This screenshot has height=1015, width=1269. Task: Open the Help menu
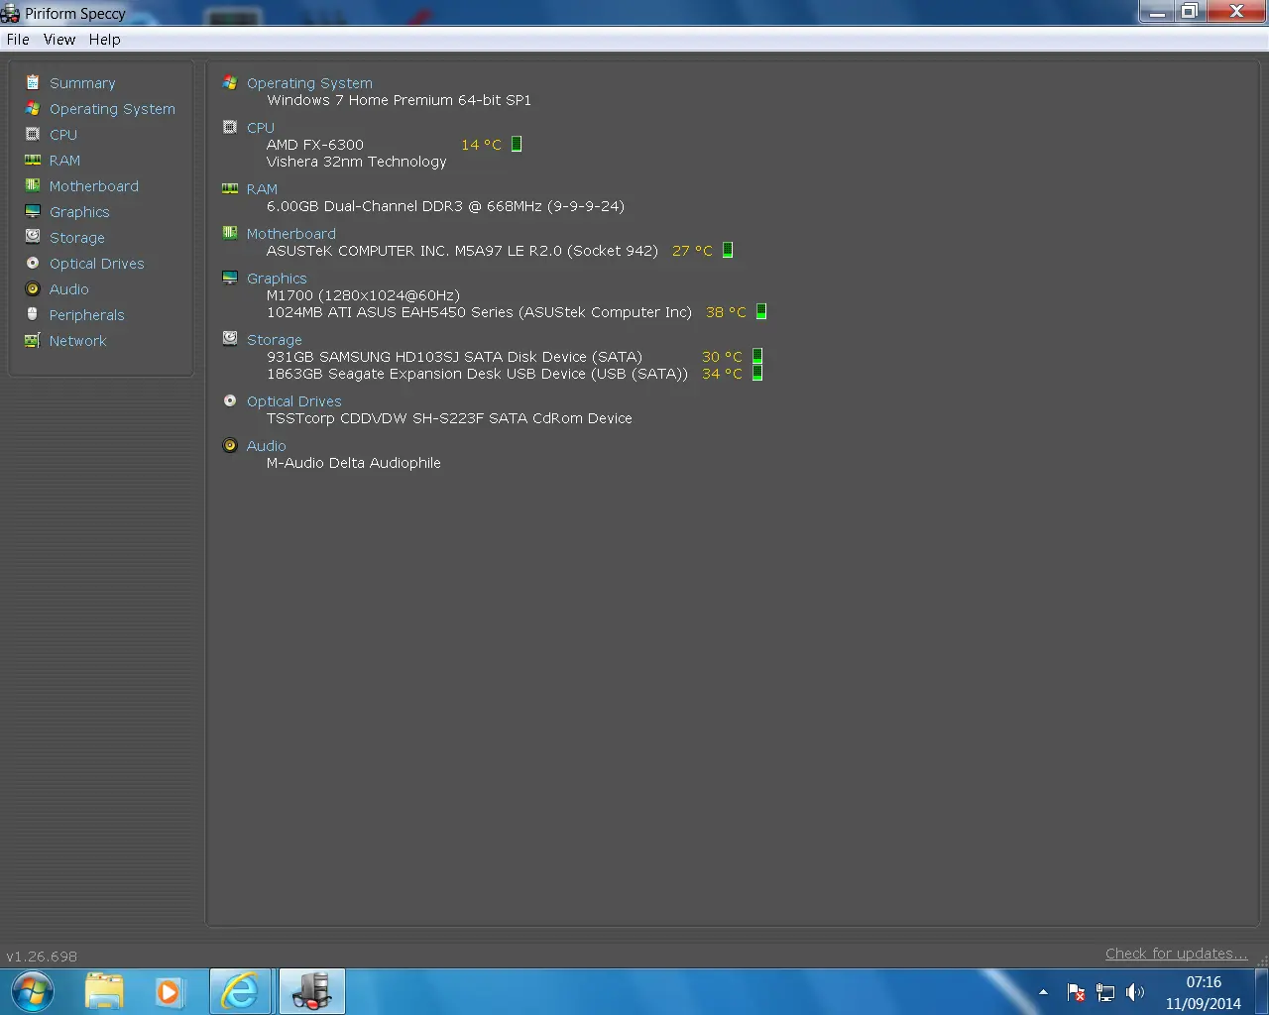tap(104, 40)
